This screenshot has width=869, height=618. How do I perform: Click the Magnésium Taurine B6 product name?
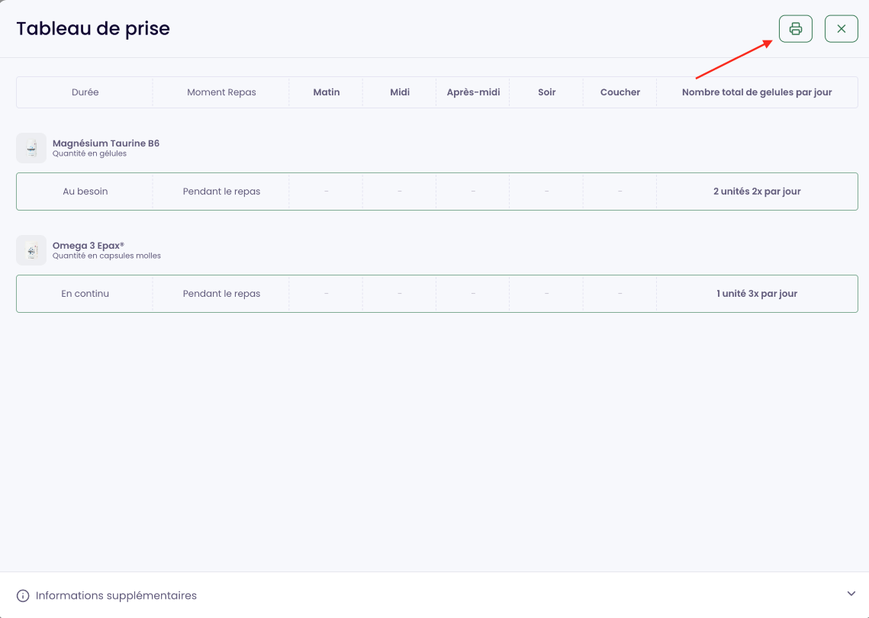point(106,143)
